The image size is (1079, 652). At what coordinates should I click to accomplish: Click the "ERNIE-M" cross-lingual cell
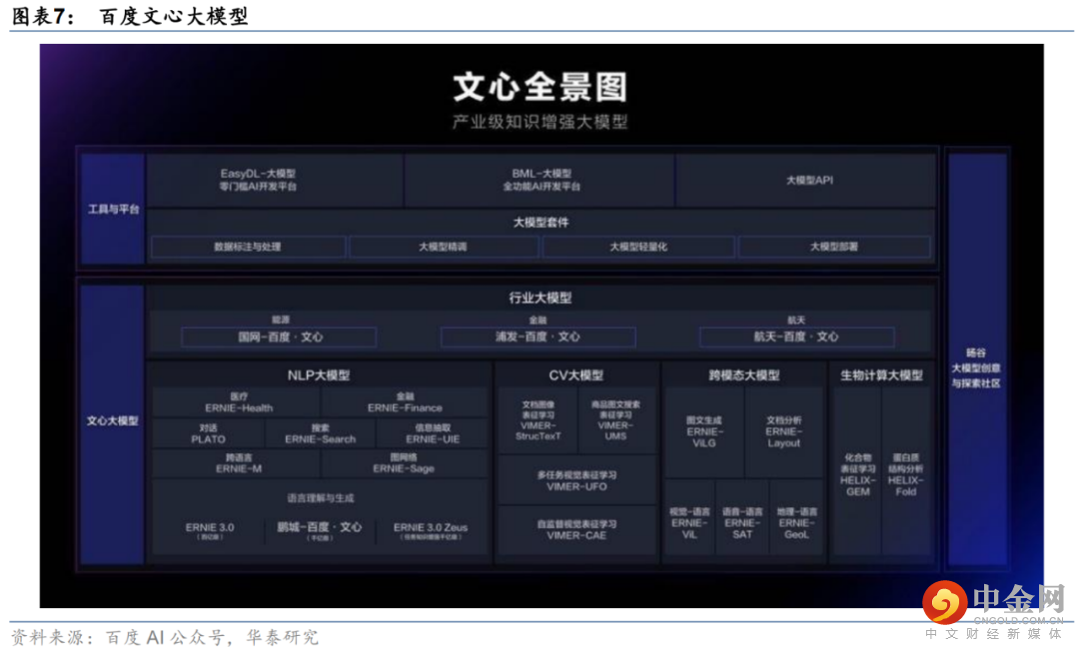[x=238, y=463]
